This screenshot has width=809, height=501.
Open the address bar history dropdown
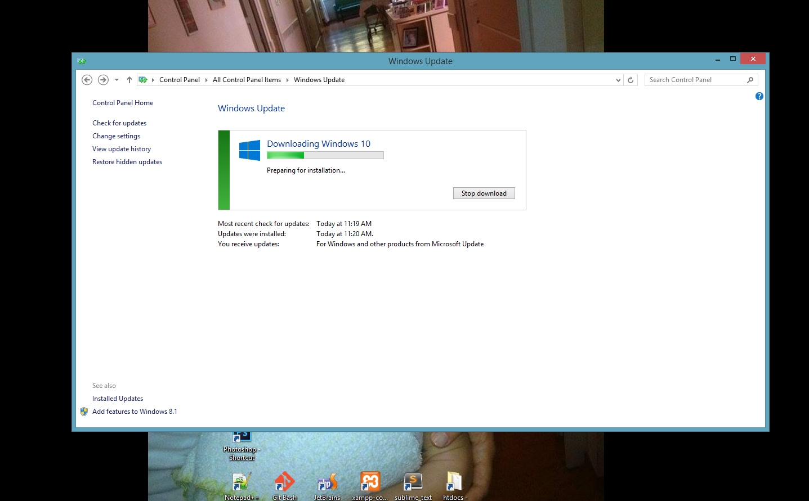[x=618, y=80]
